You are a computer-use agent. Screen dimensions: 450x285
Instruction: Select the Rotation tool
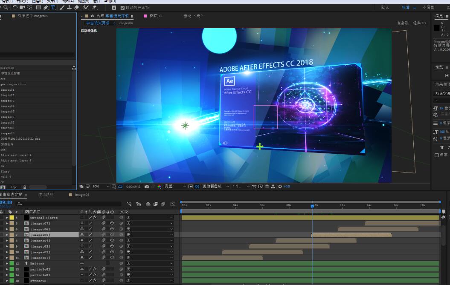point(15,7)
